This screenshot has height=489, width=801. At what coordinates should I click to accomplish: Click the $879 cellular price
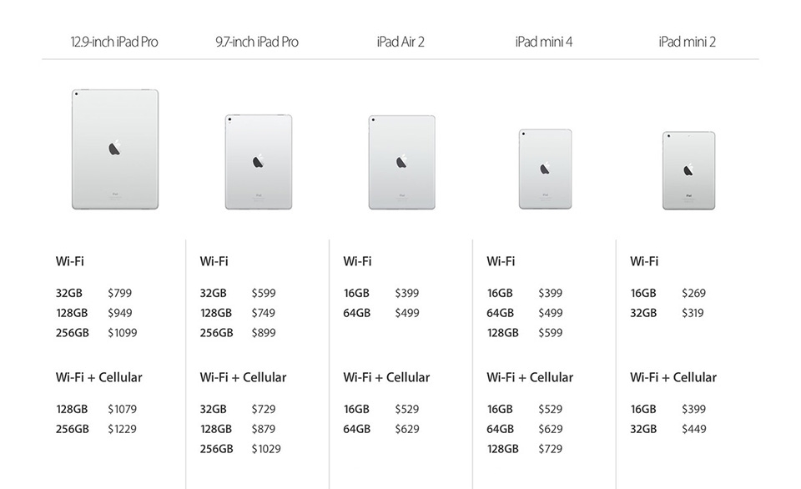263,429
